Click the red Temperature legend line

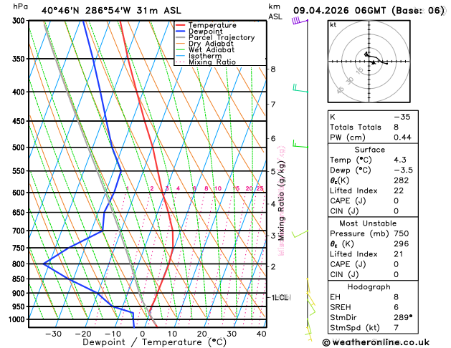pyautogui.click(x=181, y=25)
